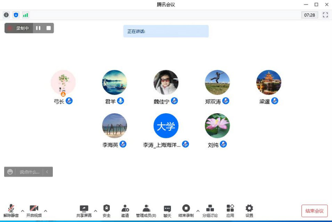Stop the recording with the square button
The height and width of the screenshot is (222, 332).
click(49, 28)
